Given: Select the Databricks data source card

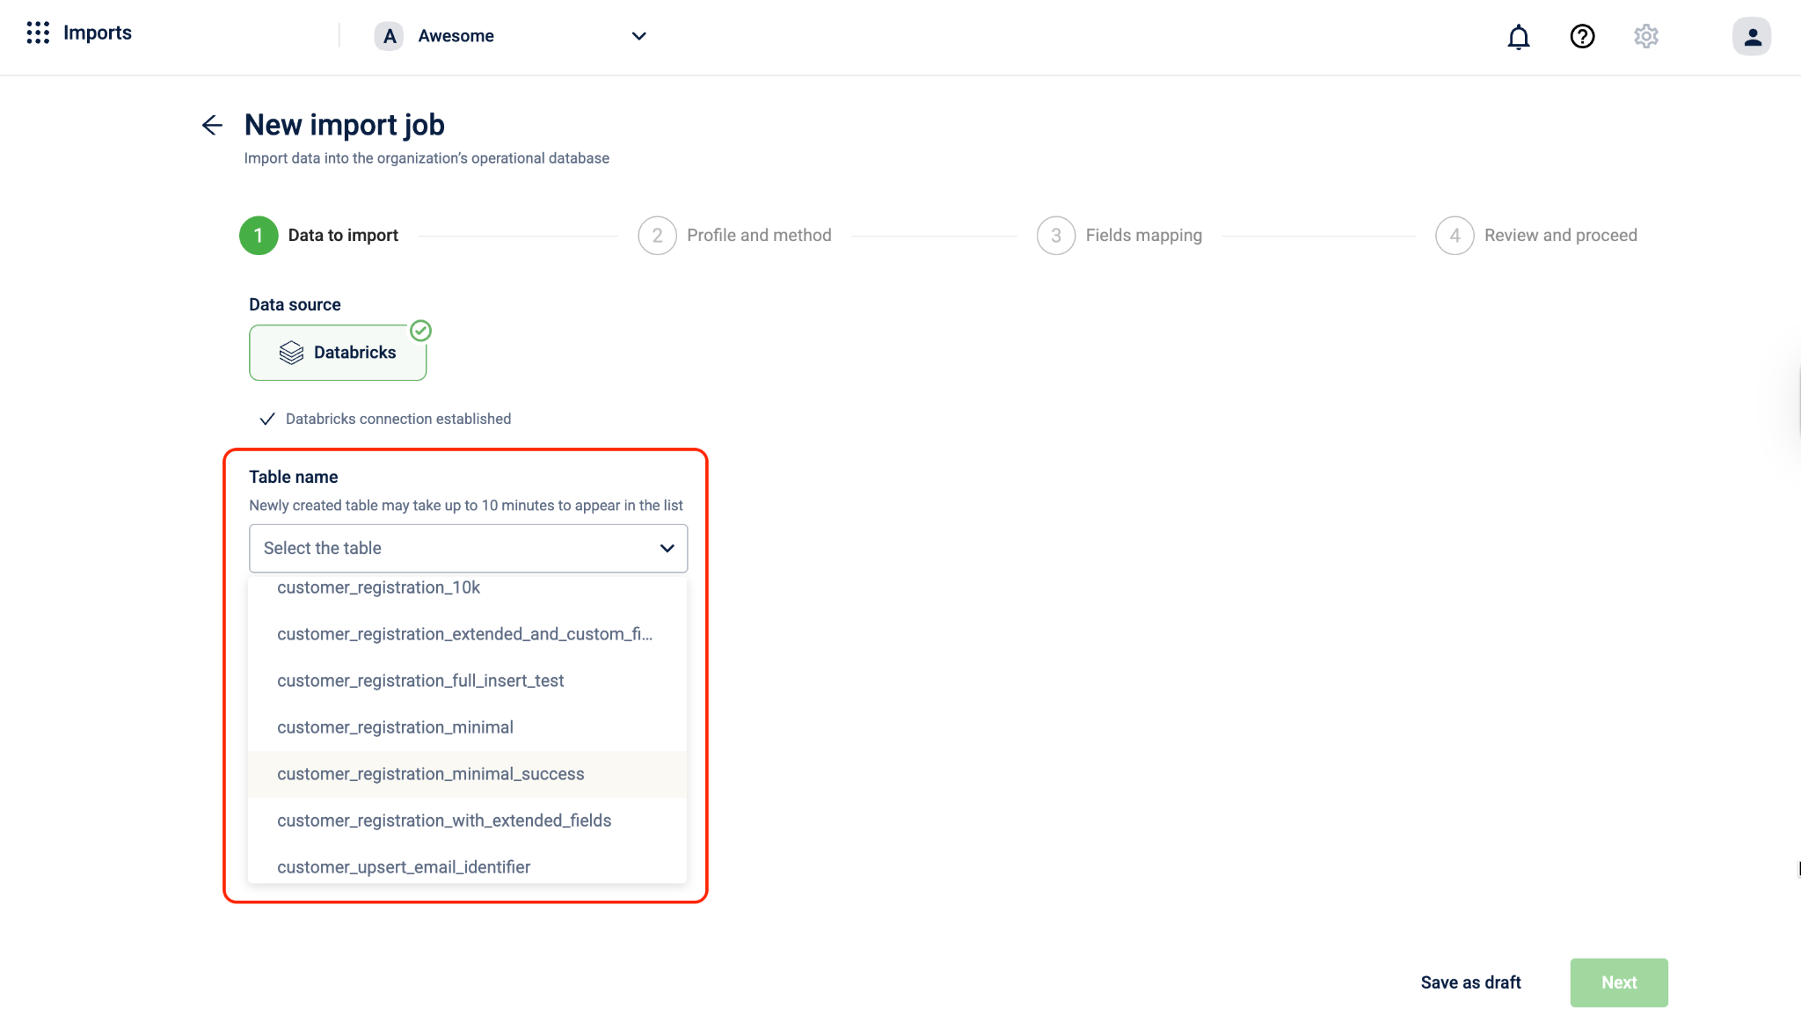Looking at the screenshot, I should (x=338, y=353).
